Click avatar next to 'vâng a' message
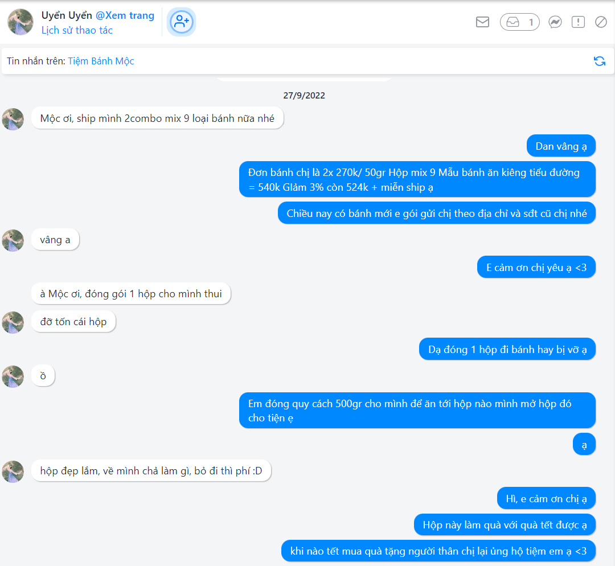The image size is (615, 566). tap(13, 240)
